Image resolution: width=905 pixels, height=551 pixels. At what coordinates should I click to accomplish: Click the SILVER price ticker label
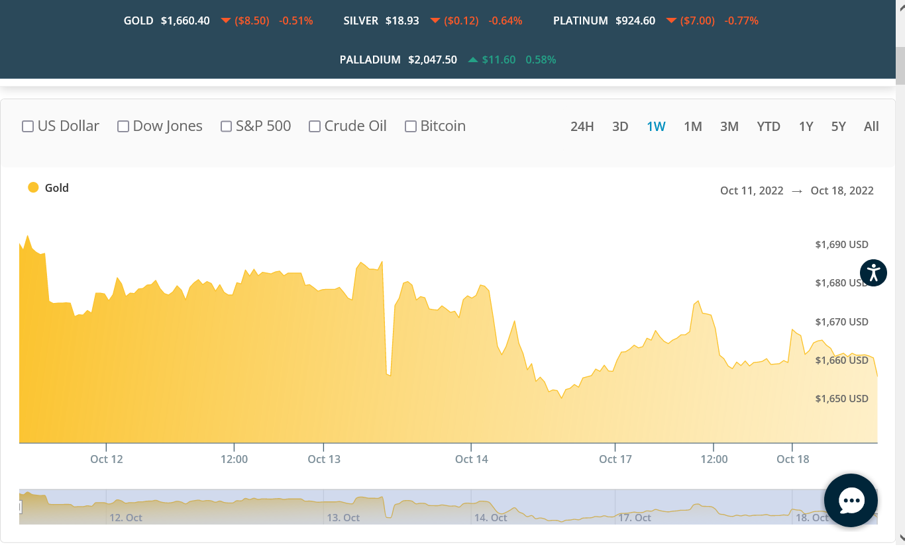pyautogui.click(x=361, y=21)
